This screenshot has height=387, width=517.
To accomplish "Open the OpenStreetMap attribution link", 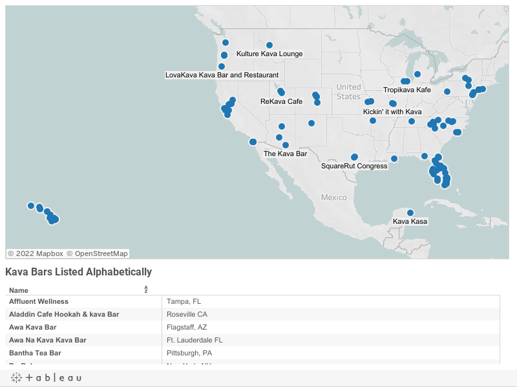I will point(98,253).
